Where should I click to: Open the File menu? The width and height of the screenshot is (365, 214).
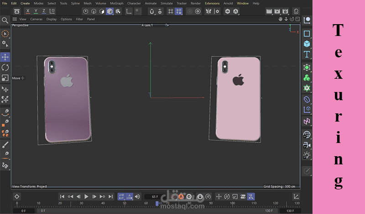[x=5, y=3]
